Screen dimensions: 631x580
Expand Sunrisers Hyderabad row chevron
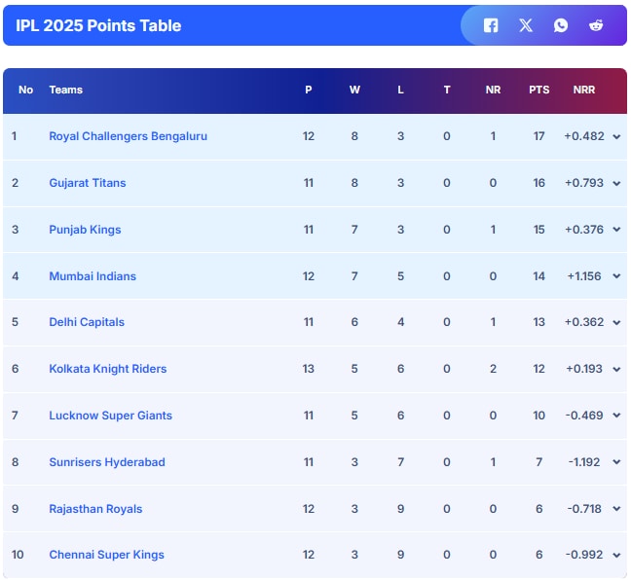coord(616,462)
